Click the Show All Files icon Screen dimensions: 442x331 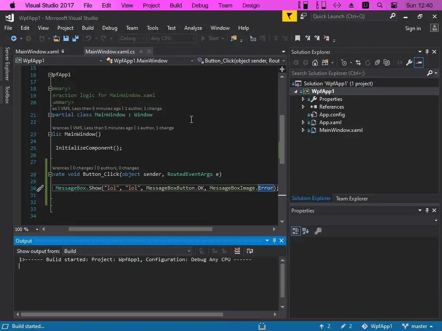(387, 62)
